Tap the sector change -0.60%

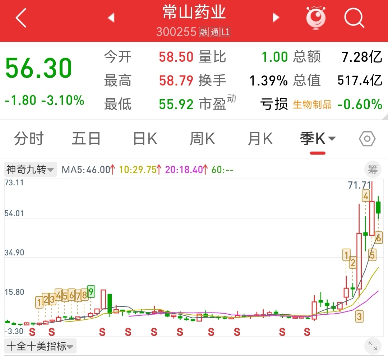[360, 104]
